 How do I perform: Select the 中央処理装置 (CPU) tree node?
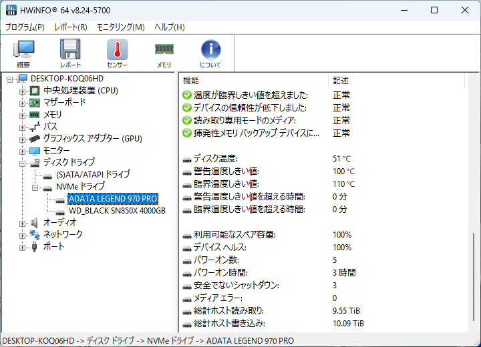tap(80, 91)
